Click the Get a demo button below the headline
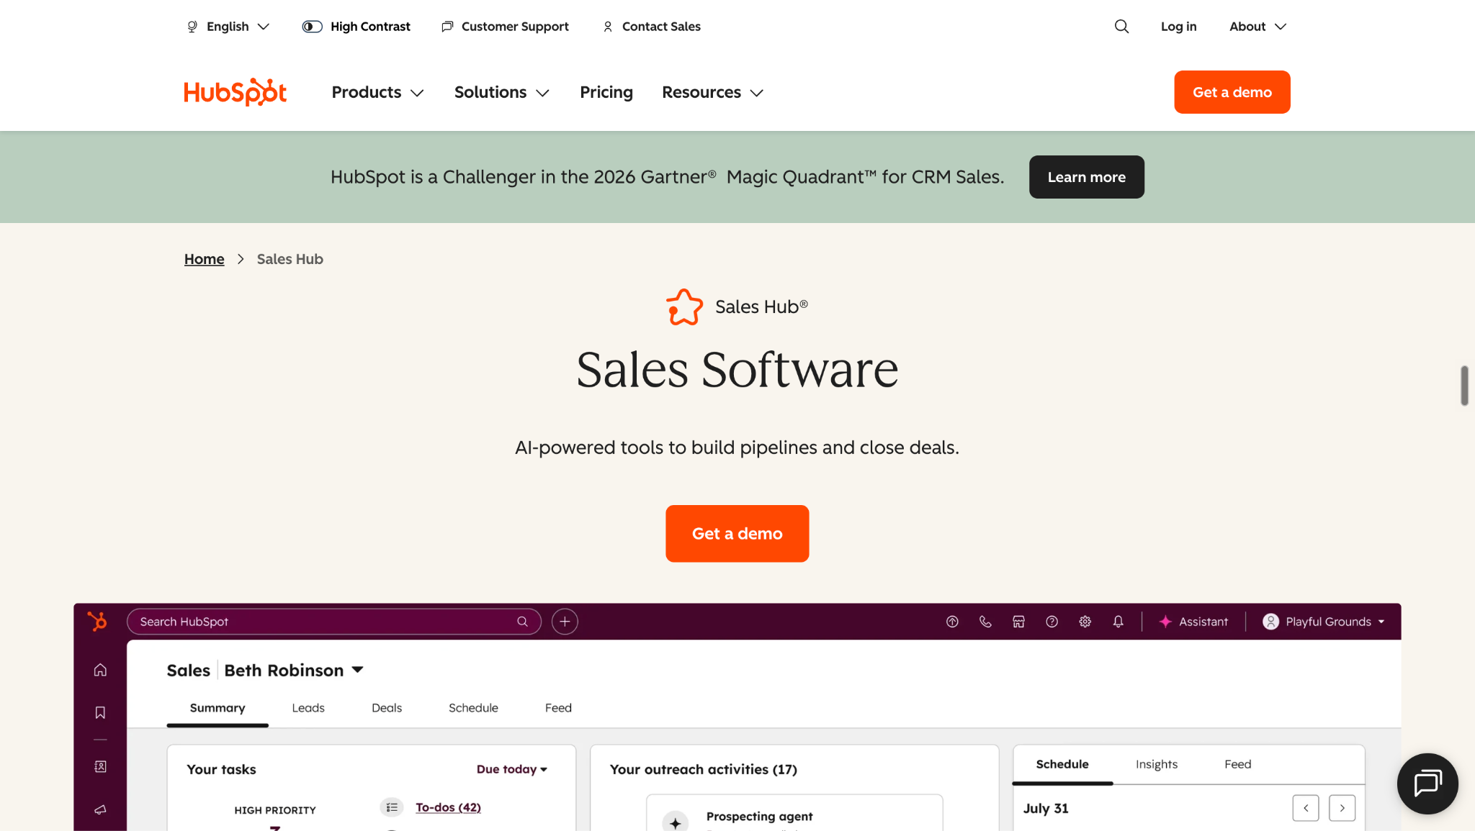Screen dimensions: 1475x831 point(737,534)
